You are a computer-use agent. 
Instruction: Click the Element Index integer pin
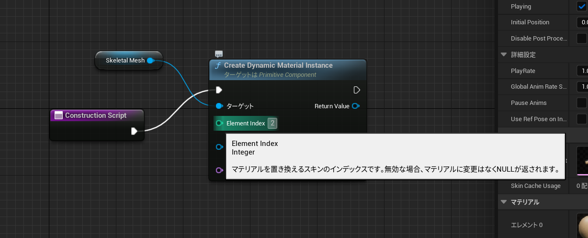(x=219, y=123)
